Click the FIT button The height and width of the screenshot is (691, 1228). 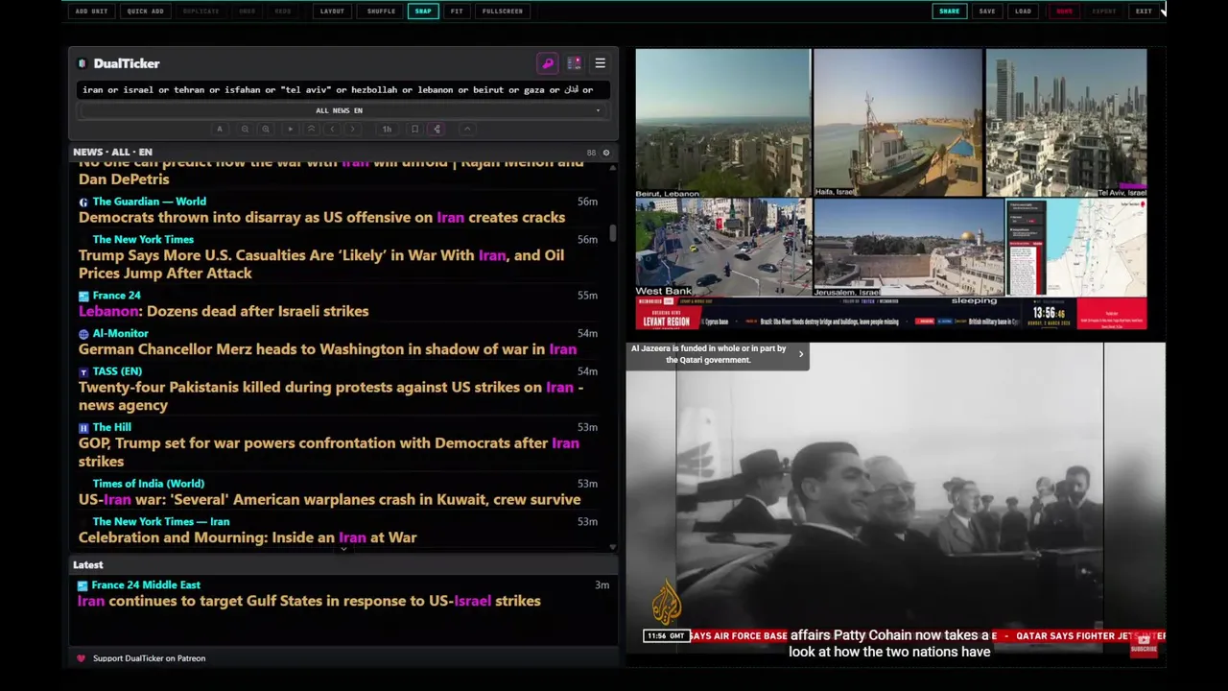point(457,12)
